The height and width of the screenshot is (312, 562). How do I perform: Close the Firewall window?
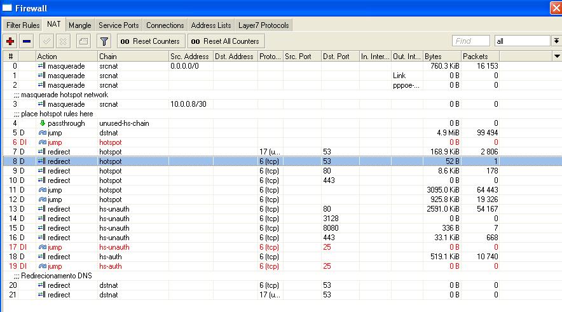point(556,8)
